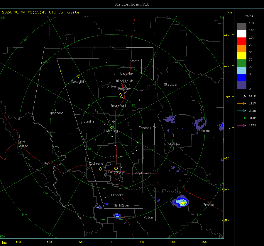The height and width of the screenshot is (246, 264).
Task: Select the yellow diamond marker above Calgary
Action: (x=116, y=168)
